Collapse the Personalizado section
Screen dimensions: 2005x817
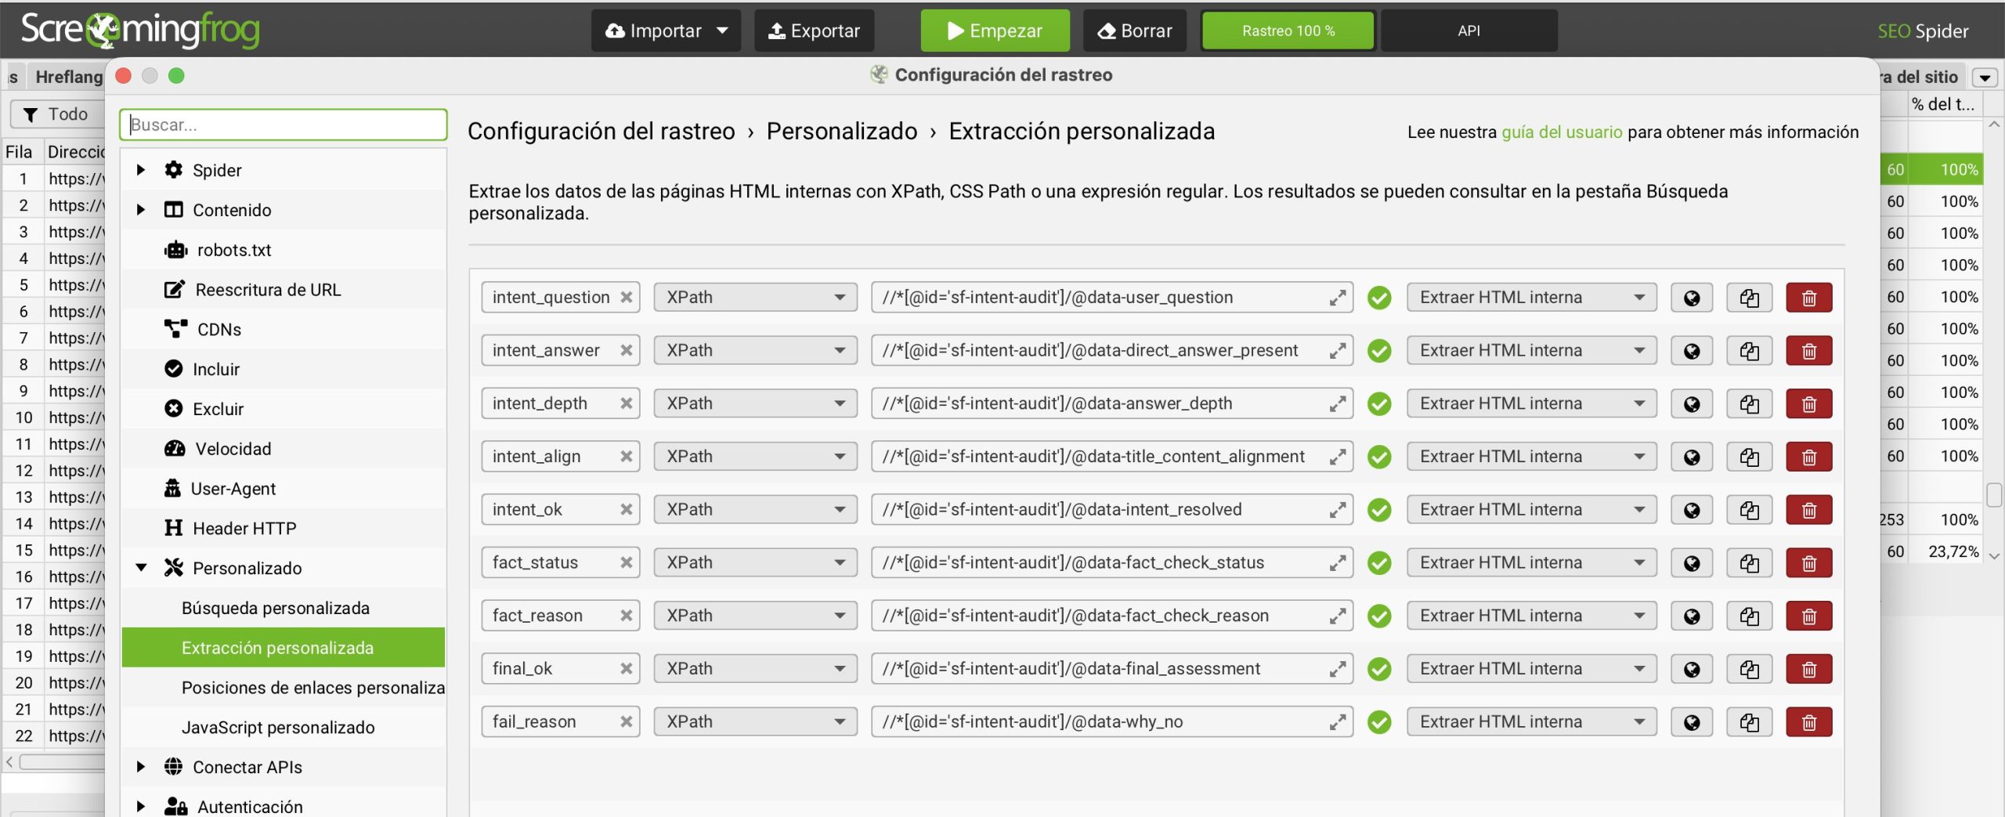pos(141,567)
